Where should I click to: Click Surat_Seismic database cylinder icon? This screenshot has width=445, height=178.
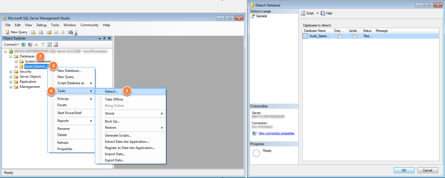(x=21, y=66)
